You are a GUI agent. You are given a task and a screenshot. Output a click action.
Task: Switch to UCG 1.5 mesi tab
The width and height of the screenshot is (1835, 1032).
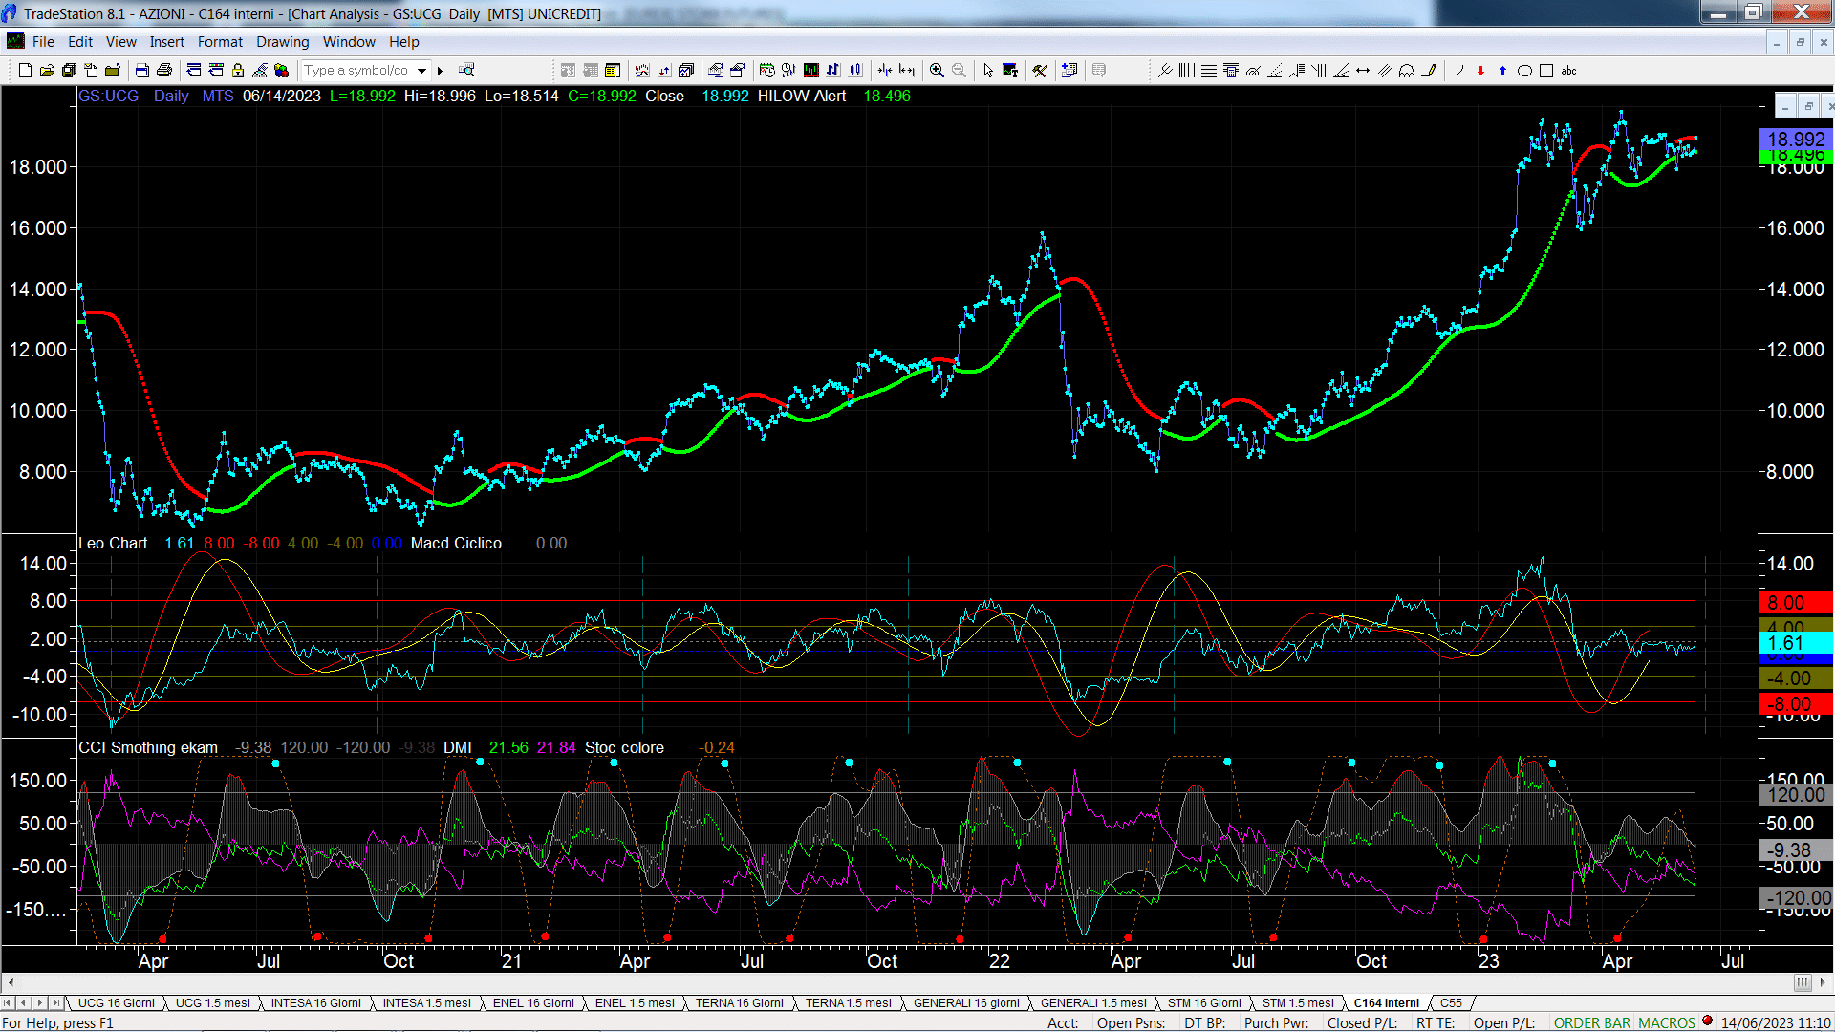[213, 1003]
